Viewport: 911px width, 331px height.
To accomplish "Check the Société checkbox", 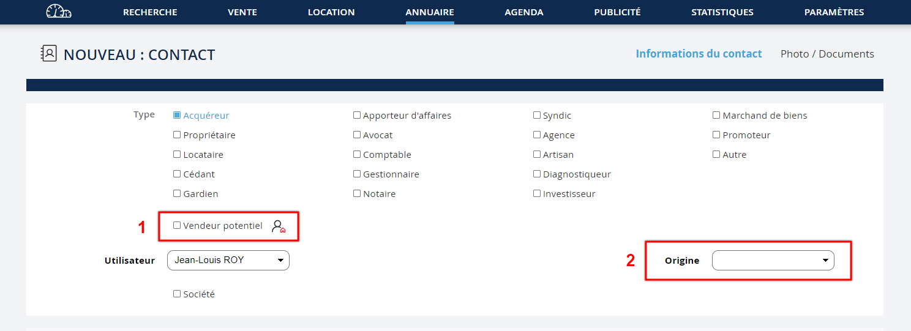I will click(x=177, y=294).
